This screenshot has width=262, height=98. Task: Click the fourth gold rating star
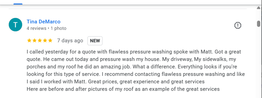click(x=45, y=41)
